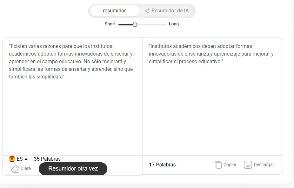Click the Short label of length slider
Viewport: 294px width, 188px height.
click(110, 24)
